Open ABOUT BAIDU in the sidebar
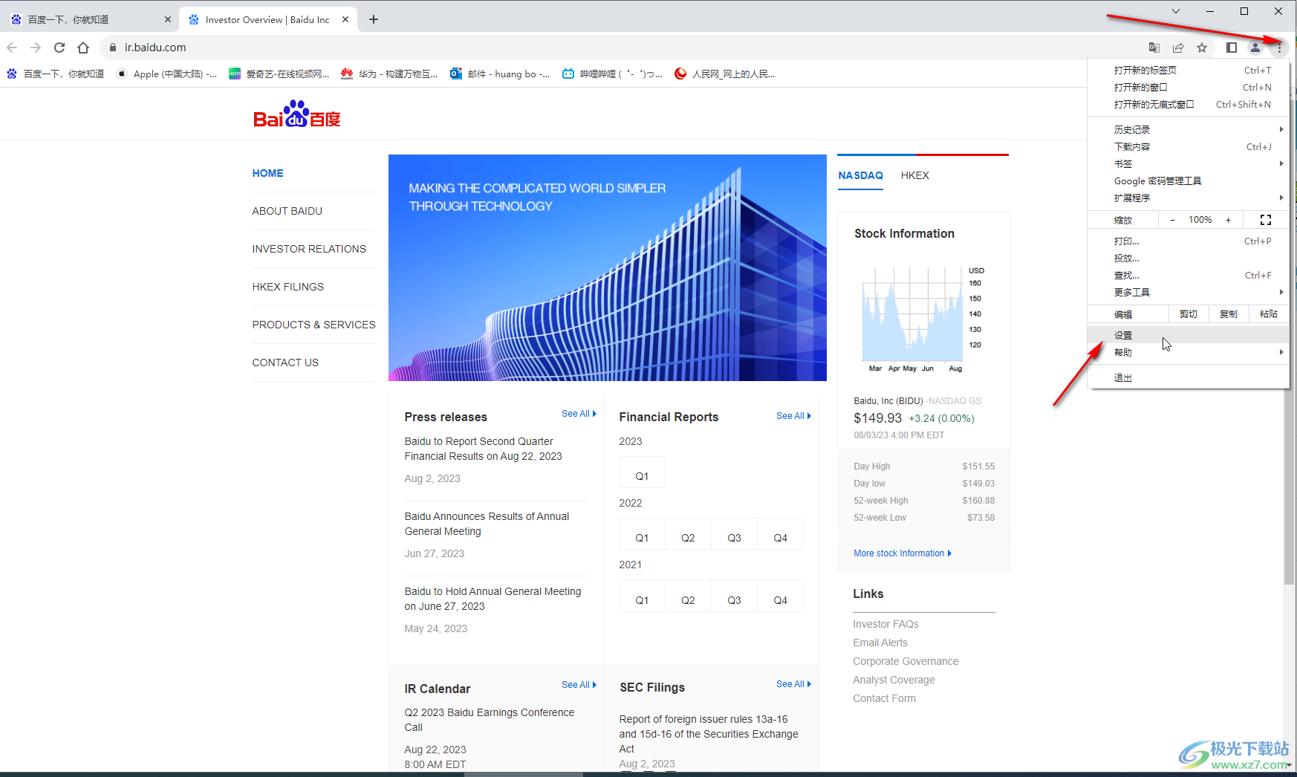1297x777 pixels. tap(287, 211)
